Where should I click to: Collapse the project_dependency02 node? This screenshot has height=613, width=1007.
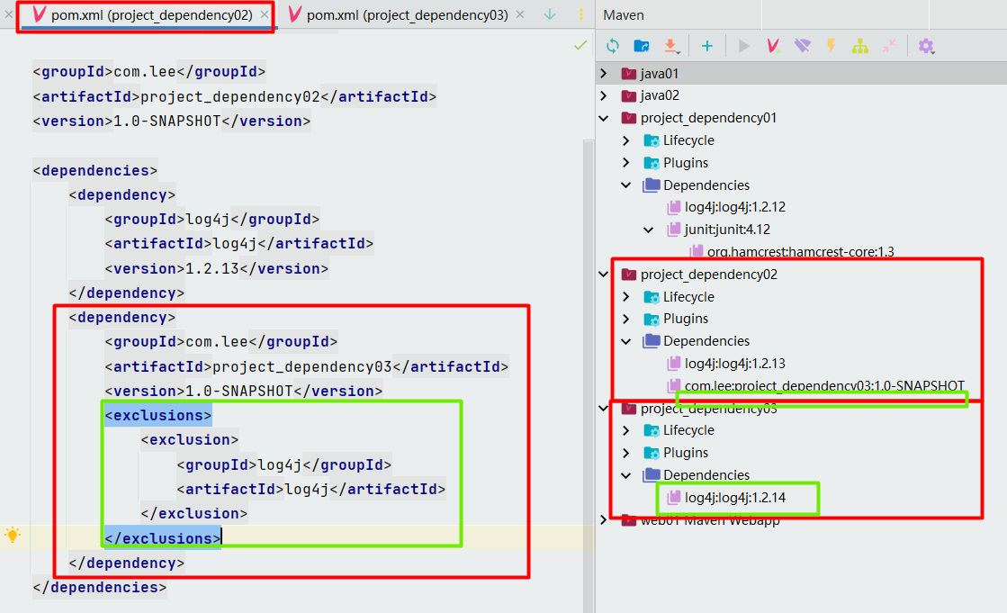point(604,275)
